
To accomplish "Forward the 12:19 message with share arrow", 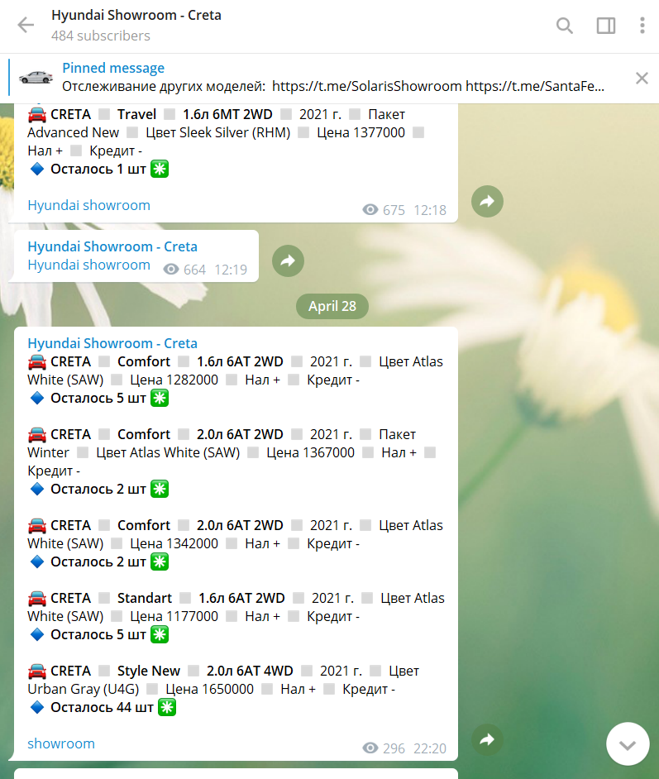I will coord(288,260).
